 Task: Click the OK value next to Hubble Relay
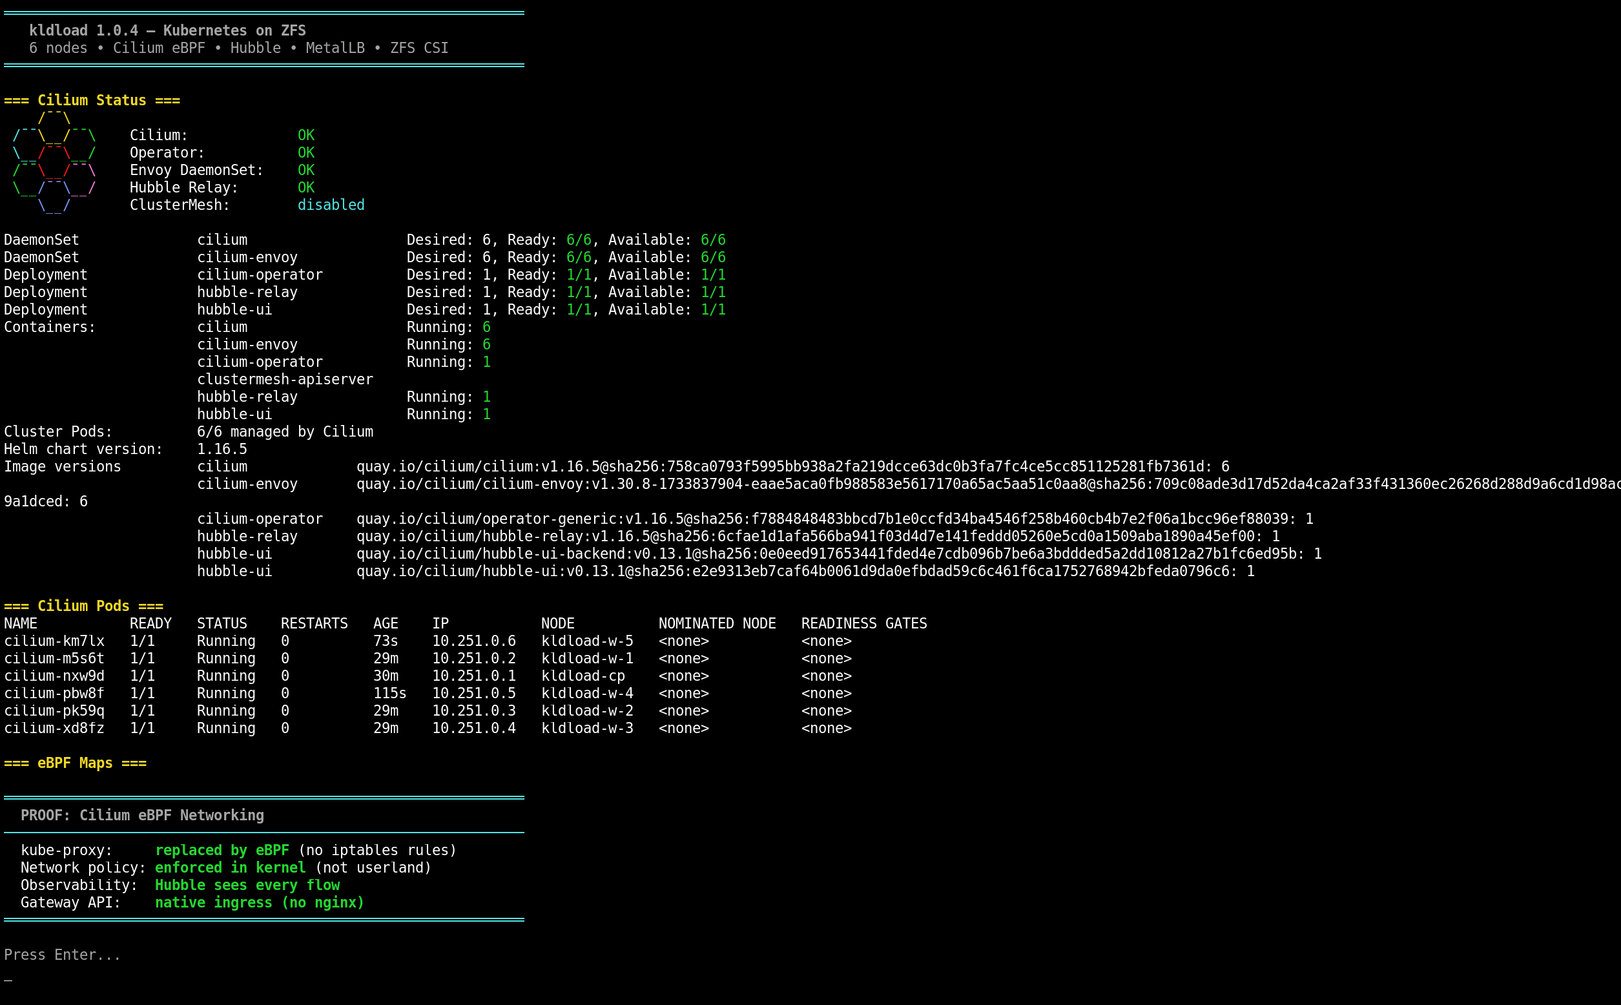pyautogui.click(x=305, y=187)
